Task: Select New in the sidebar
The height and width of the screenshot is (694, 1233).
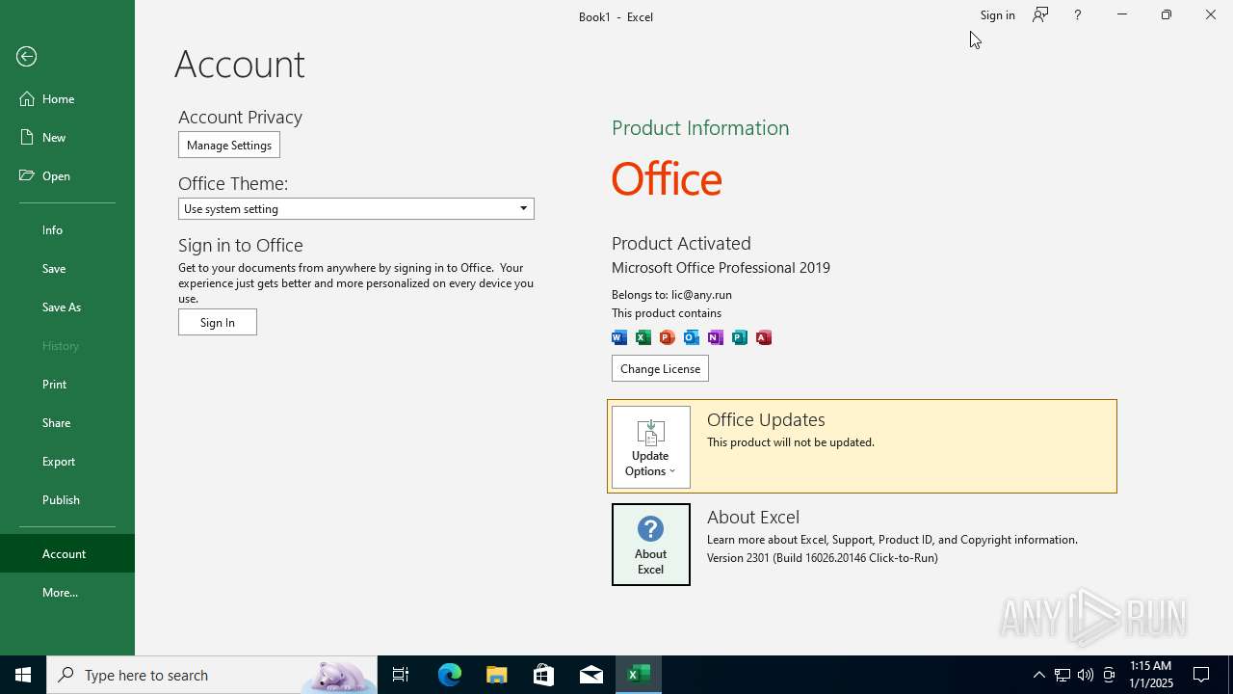Action: pyautogui.click(x=67, y=137)
